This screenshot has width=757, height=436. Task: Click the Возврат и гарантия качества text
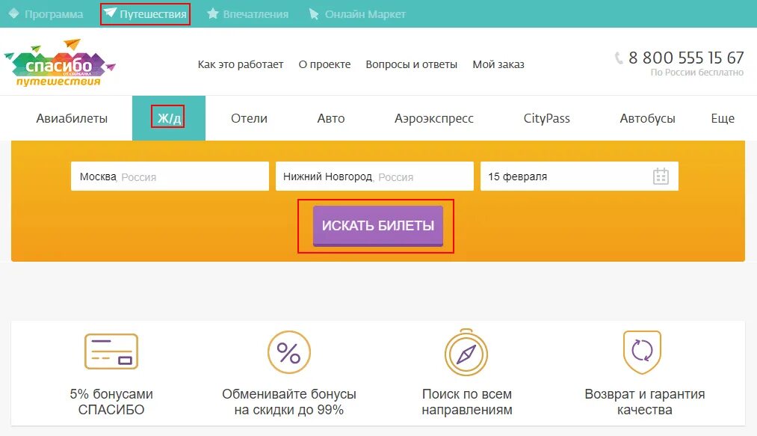(x=644, y=402)
